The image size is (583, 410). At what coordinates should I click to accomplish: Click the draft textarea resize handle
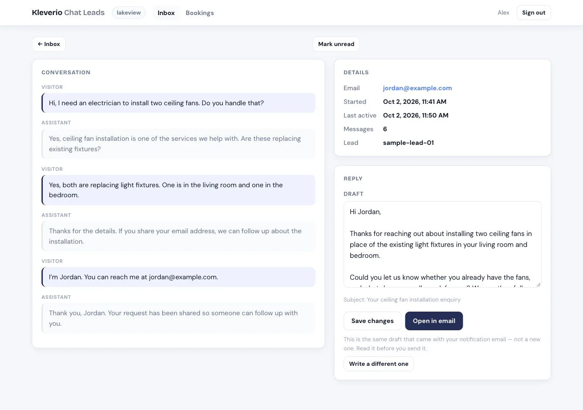click(538, 284)
